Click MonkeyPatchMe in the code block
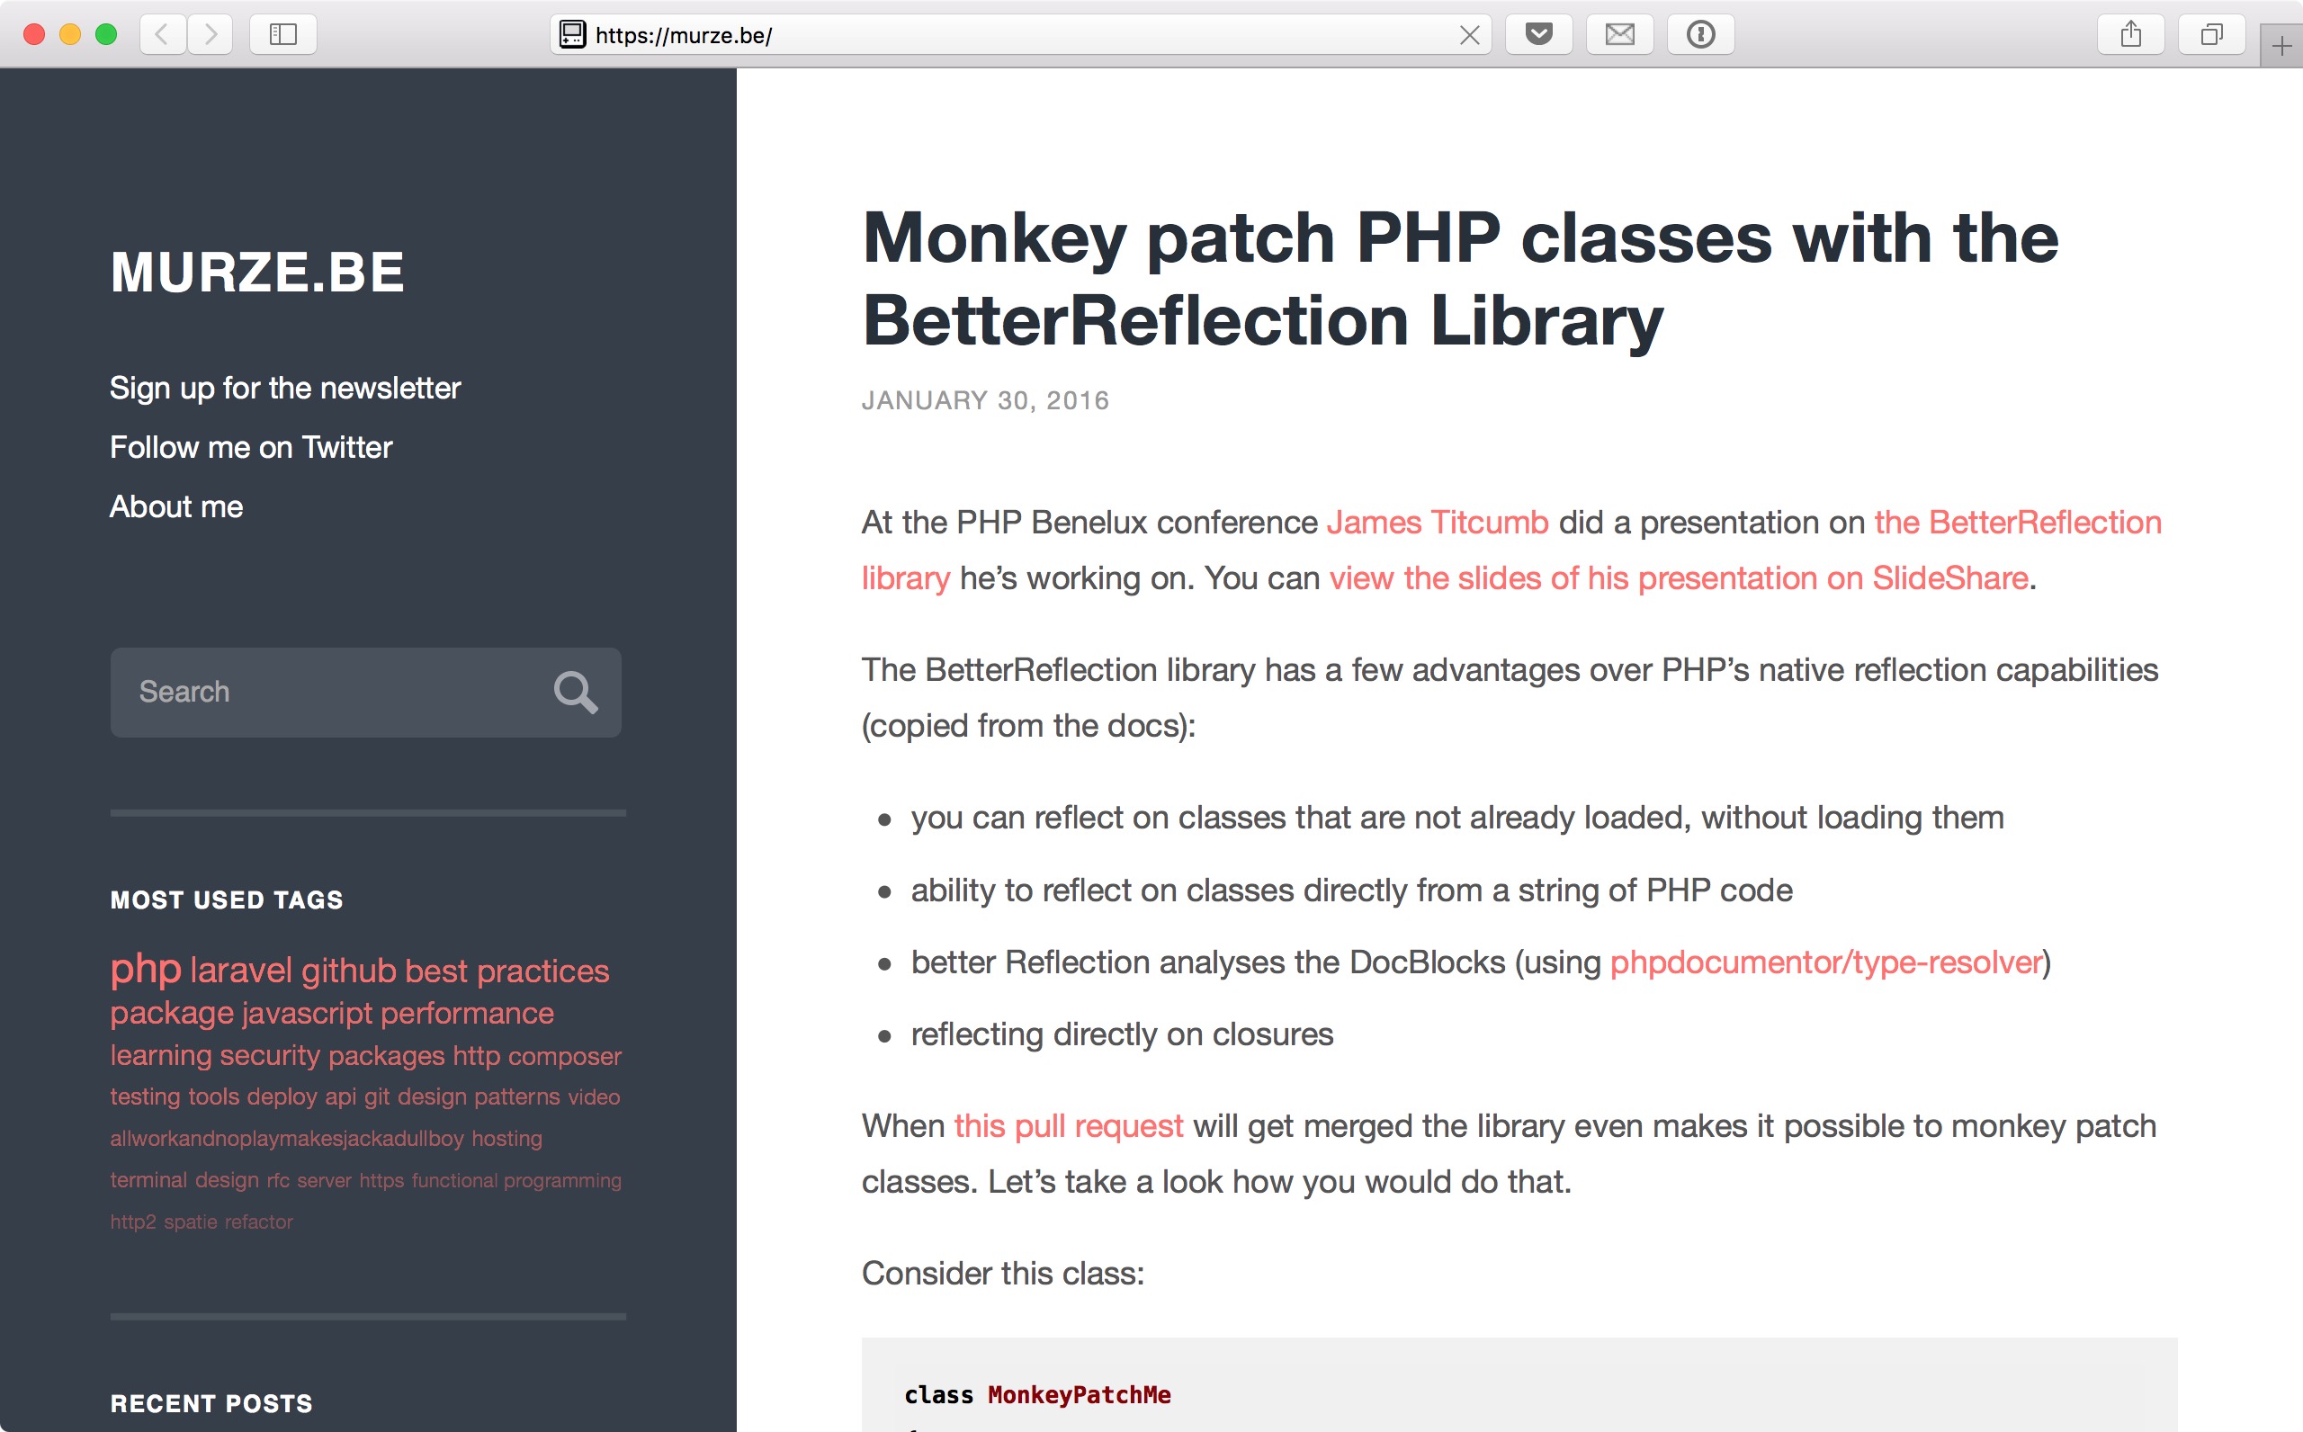2303x1432 pixels. (x=1080, y=1395)
